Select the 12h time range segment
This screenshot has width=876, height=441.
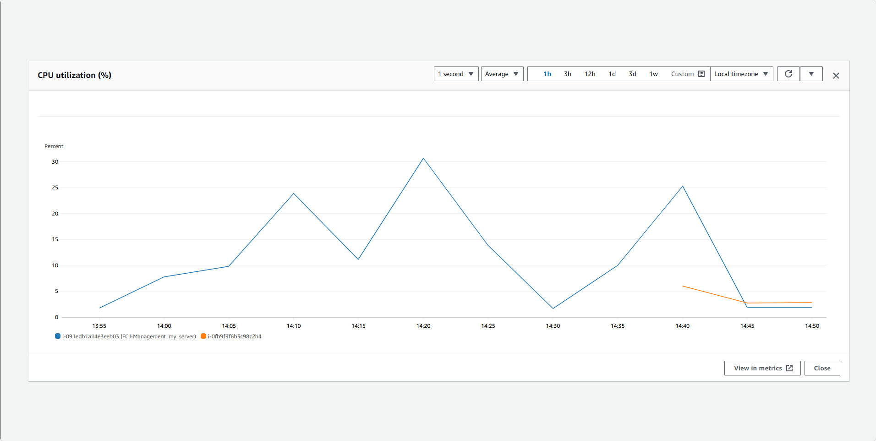[x=590, y=73]
